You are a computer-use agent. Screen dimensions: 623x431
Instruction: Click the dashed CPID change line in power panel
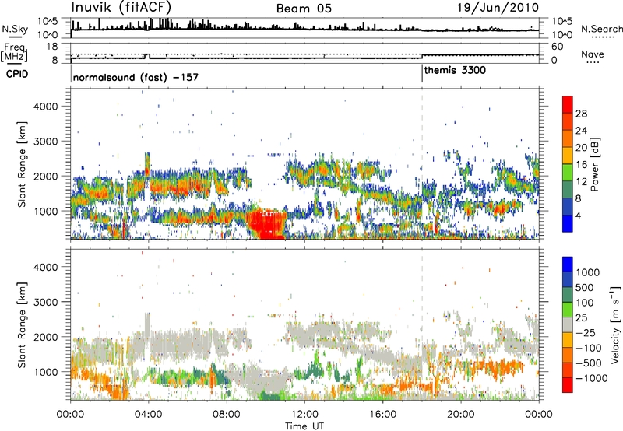tap(422, 164)
